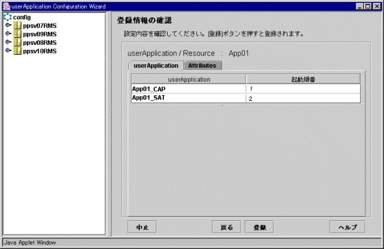
Task: Click the ppsv07RMS node icon
Action: pyautogui.click(x=17, y=26)
